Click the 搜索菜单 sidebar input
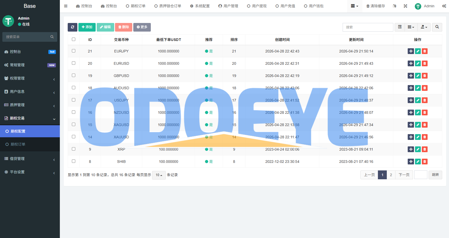This screenshot has height=238, width=449. 26,37
